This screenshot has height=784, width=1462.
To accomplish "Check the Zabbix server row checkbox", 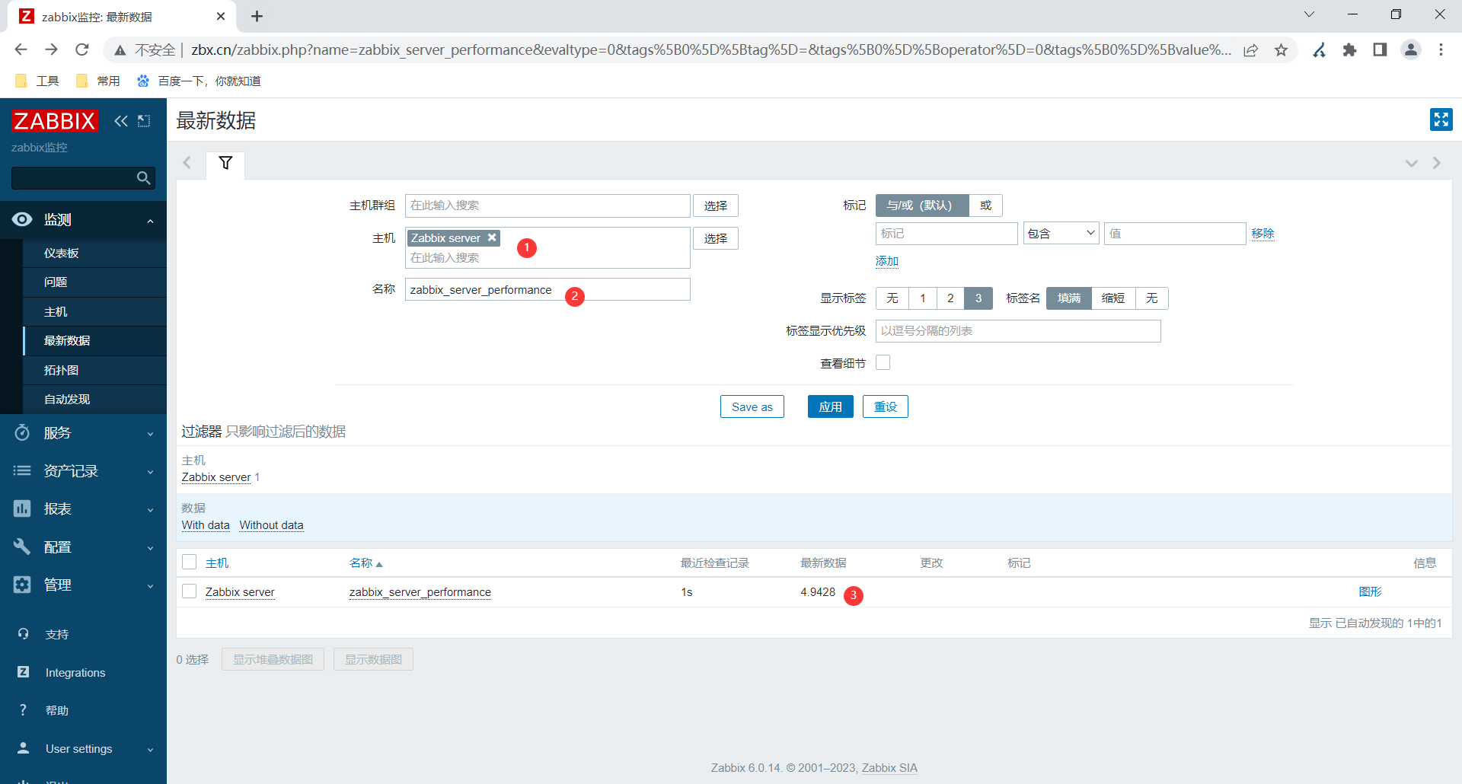I will [x=190, y=591].
